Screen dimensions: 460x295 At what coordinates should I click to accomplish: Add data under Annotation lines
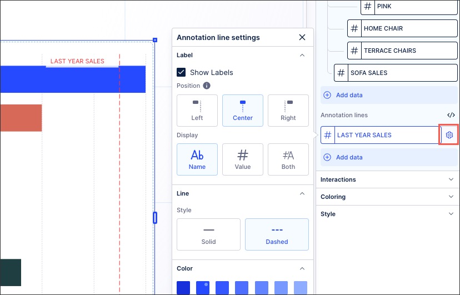click(389, 157)
